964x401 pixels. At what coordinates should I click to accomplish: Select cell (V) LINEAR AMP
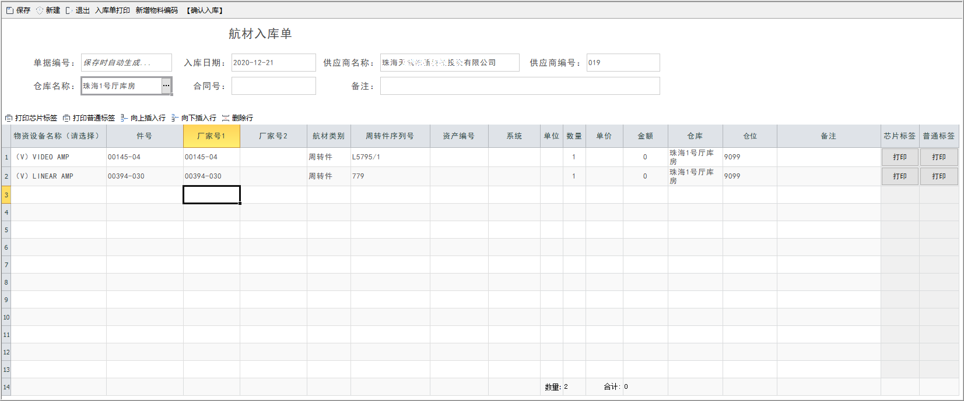tap(58, 176)
